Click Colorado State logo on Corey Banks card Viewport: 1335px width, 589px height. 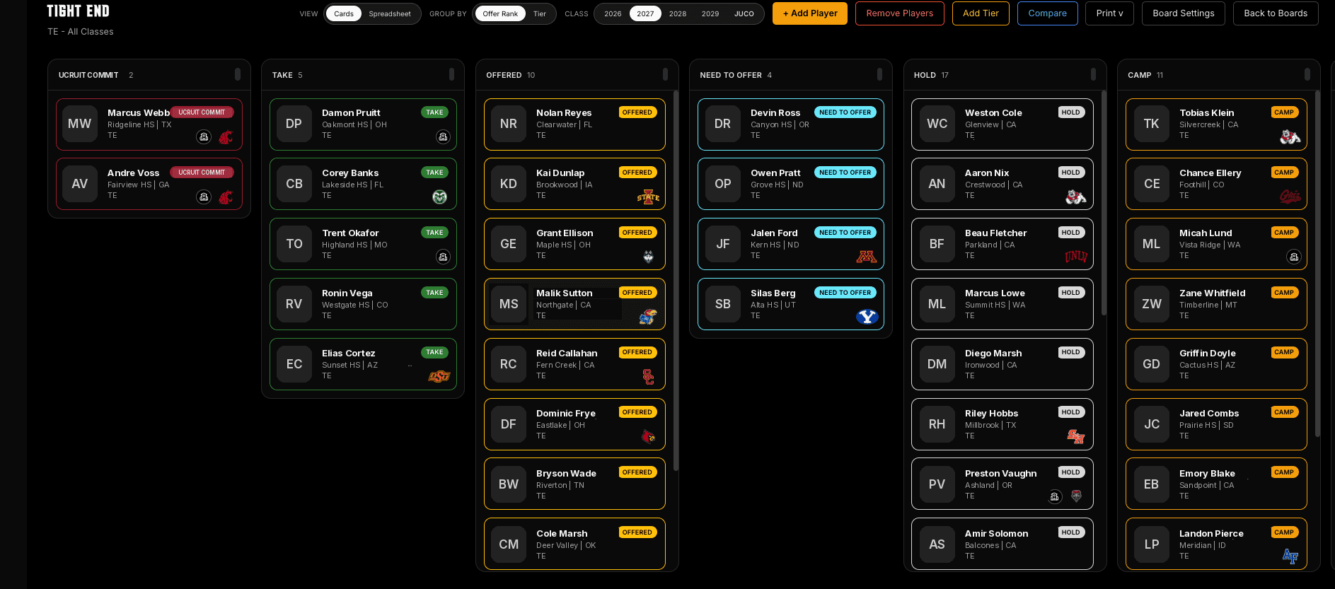[x=439, y=197]
